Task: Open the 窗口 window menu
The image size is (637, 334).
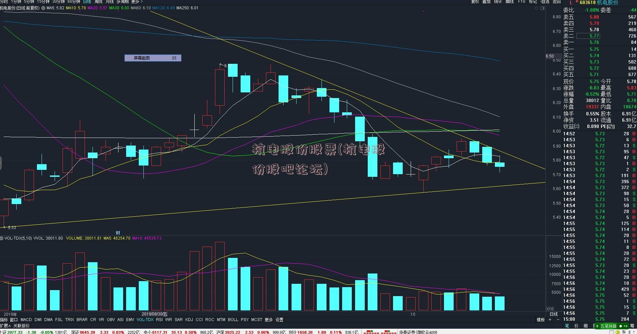Action: click(14, 320)
